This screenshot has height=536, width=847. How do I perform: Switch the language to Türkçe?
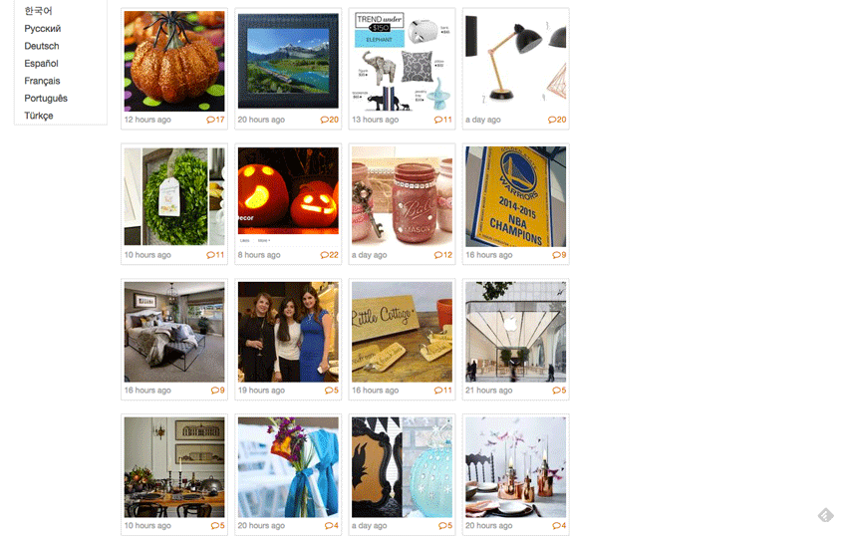tap(38, 116)
